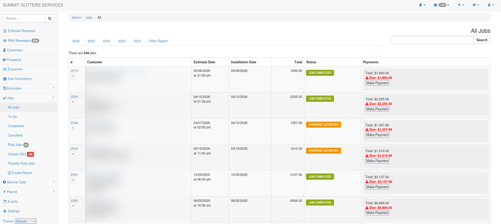Open the dropdown arrow under job 2392
Screen dimensions: 501x224
(73, 206)
